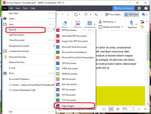Open recent file Annual Report Template.pdf
The height and width of the screenshot is (114, 151).
[29, 85]
